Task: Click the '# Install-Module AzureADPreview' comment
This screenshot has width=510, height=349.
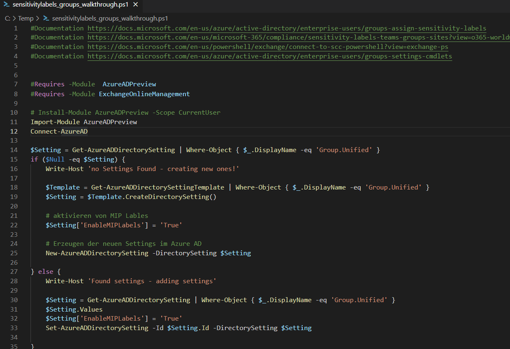Action: (x=125, y=112)
